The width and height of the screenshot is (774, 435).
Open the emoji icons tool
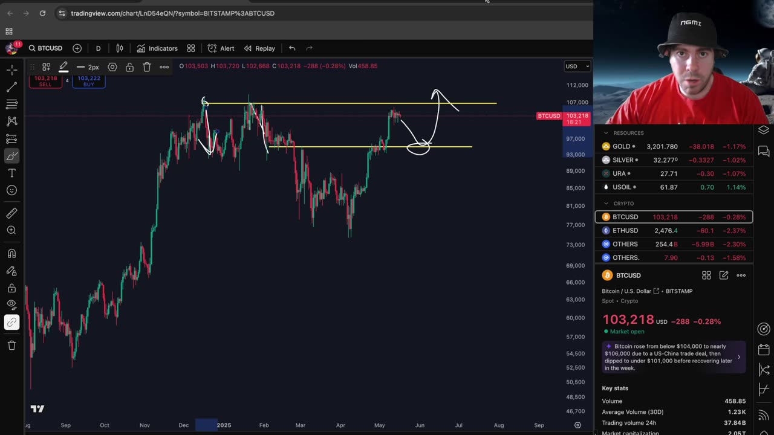[x=11, y=190]
